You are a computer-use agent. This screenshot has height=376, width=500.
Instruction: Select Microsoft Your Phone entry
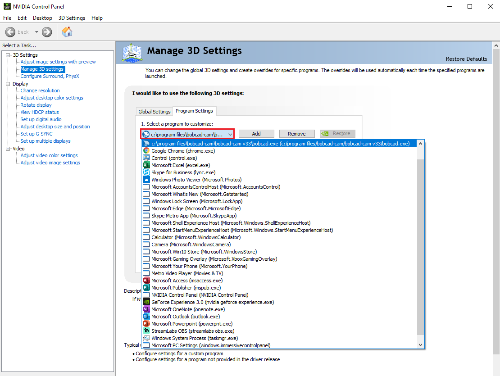[279, 266]
